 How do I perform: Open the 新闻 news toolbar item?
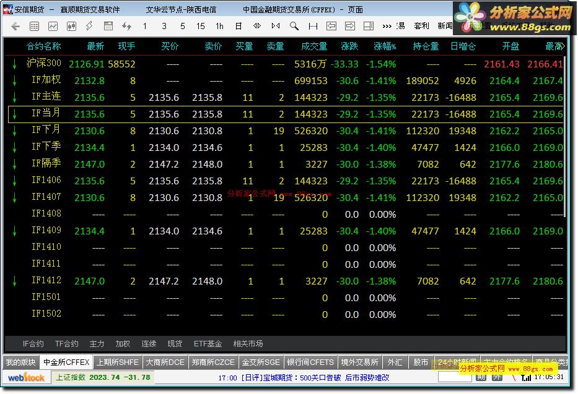coord(445,26)
